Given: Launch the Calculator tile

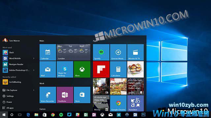Looking at the screenshot, I should tap(118, 69).
